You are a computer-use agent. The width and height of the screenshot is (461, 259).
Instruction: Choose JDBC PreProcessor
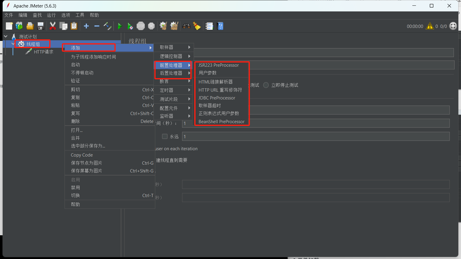(222, 98)
